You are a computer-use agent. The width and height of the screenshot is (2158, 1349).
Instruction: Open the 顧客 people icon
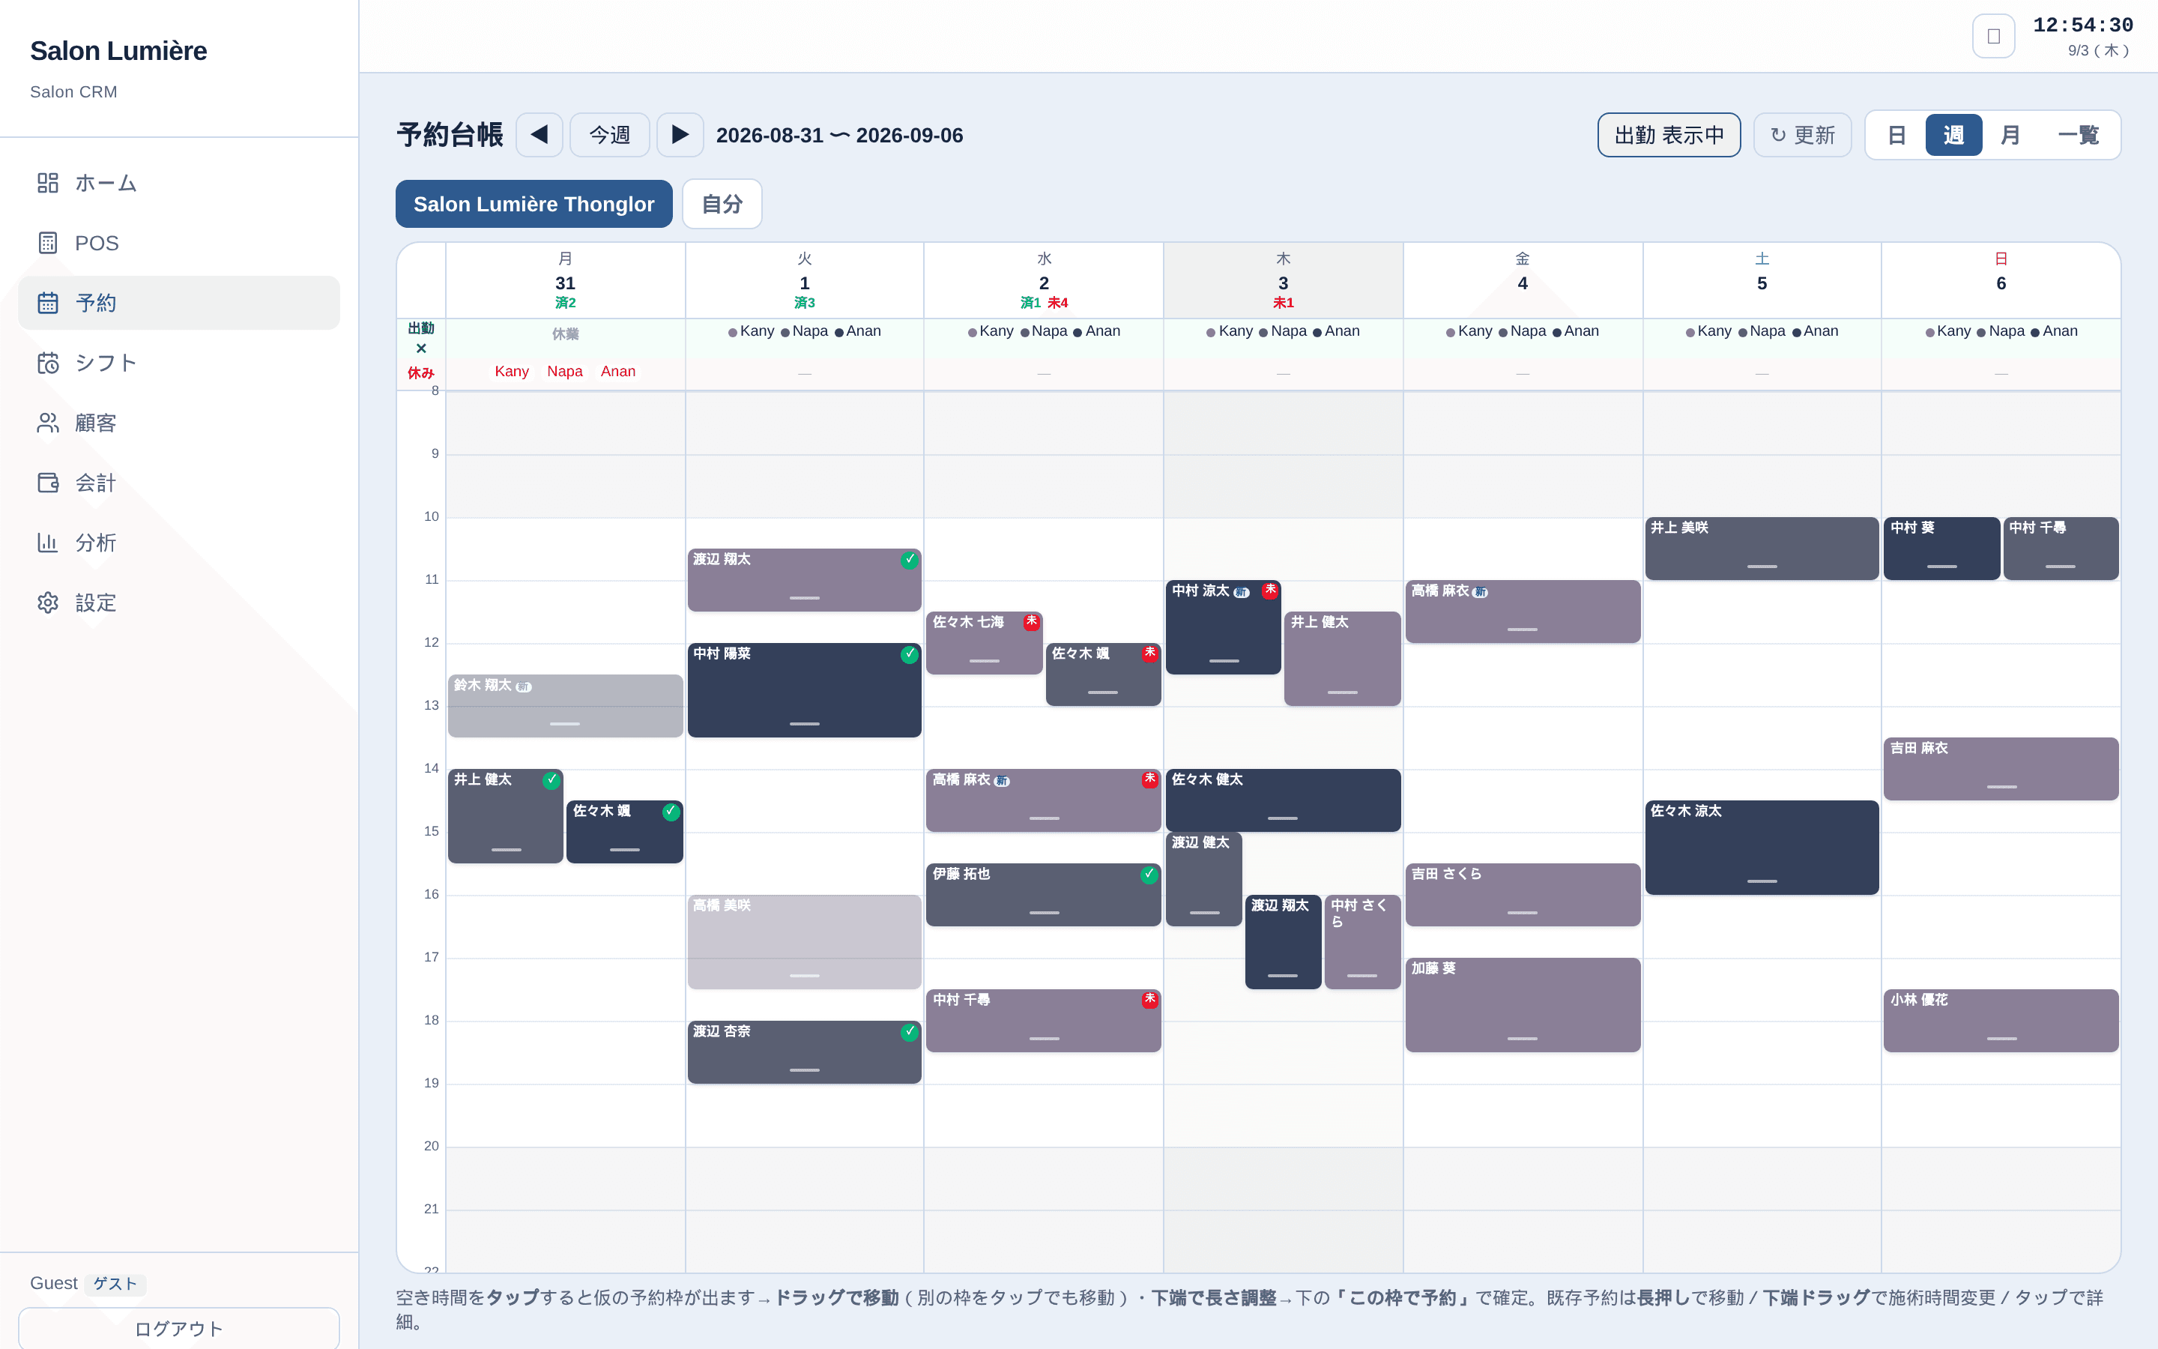click(x=48, y=423)
